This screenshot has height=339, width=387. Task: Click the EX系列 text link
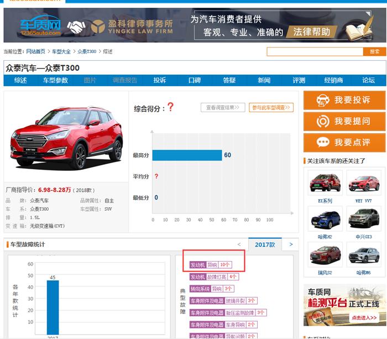(x=325, y=201)
